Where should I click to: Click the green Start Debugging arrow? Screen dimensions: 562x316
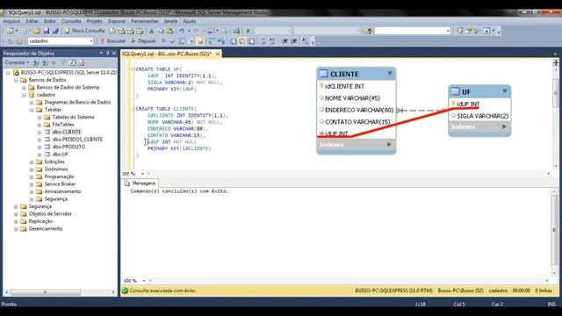point(248,32)
